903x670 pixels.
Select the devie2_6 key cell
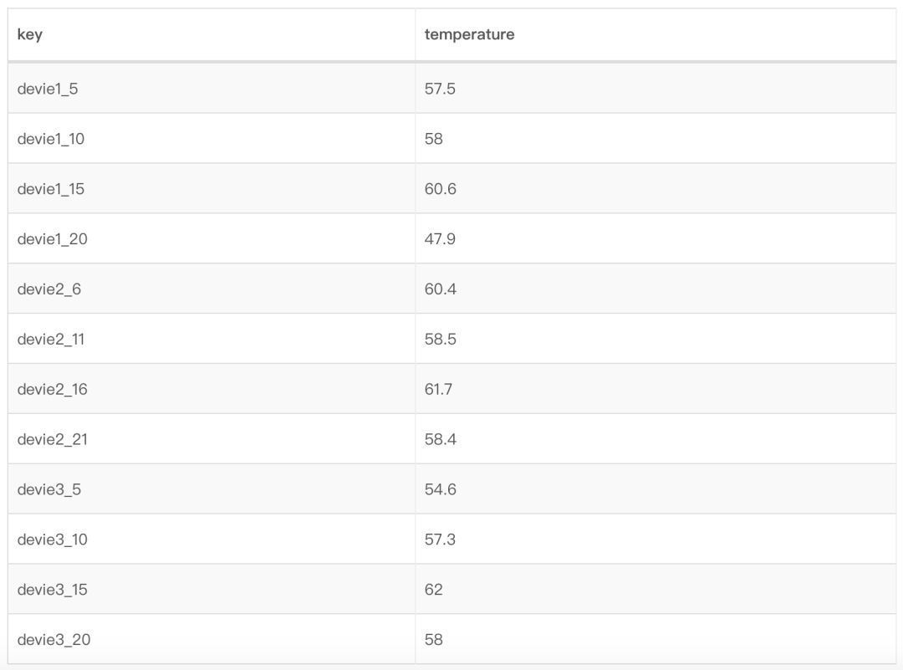(49, 289)
